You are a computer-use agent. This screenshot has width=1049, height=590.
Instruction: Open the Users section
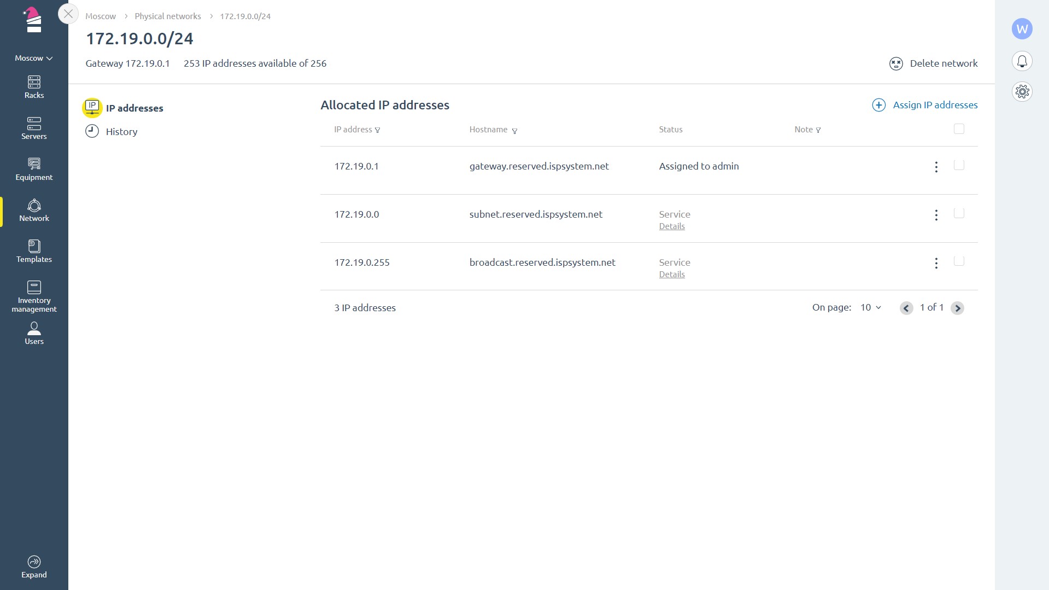click(x=34, y=334)
